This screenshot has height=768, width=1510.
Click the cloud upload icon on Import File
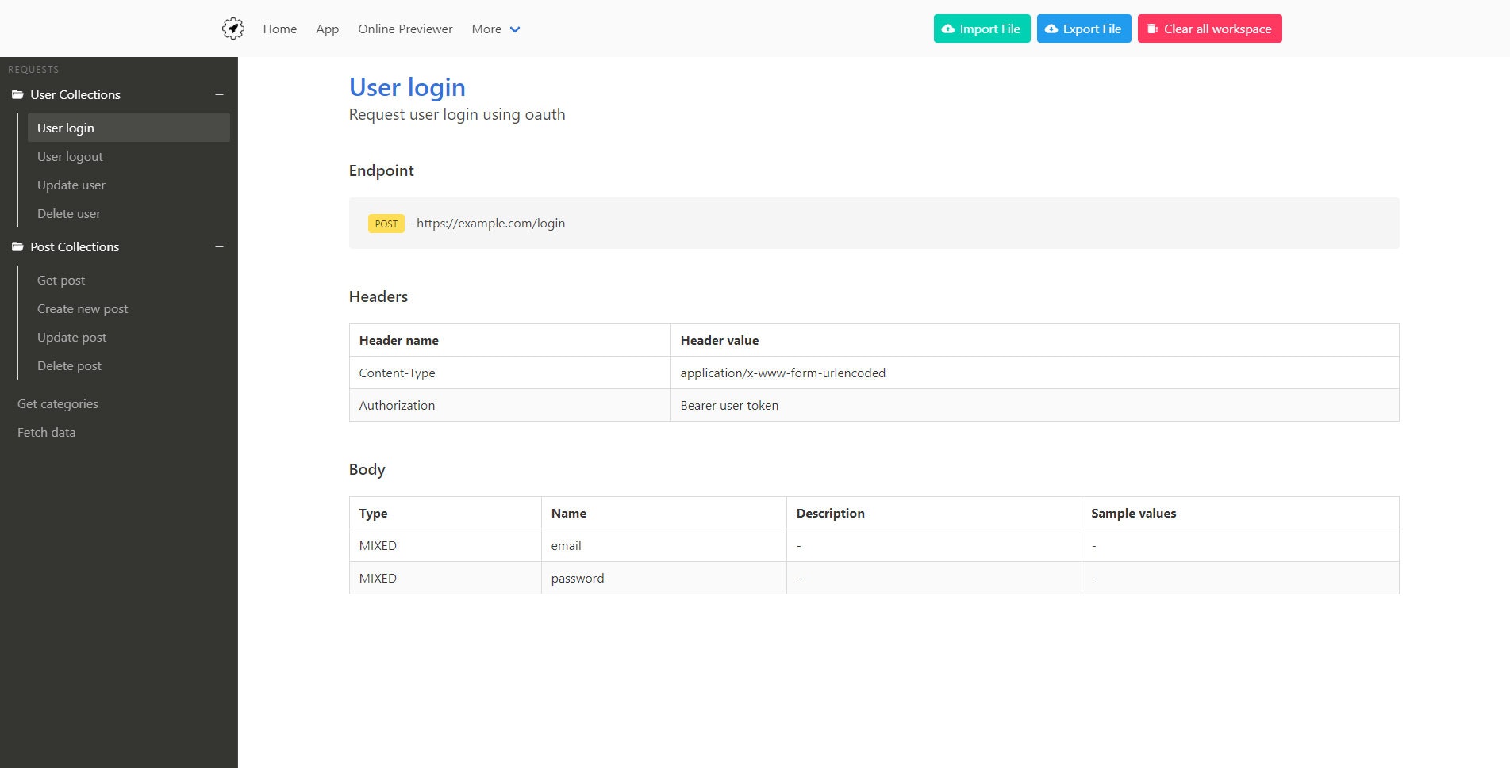948,29
